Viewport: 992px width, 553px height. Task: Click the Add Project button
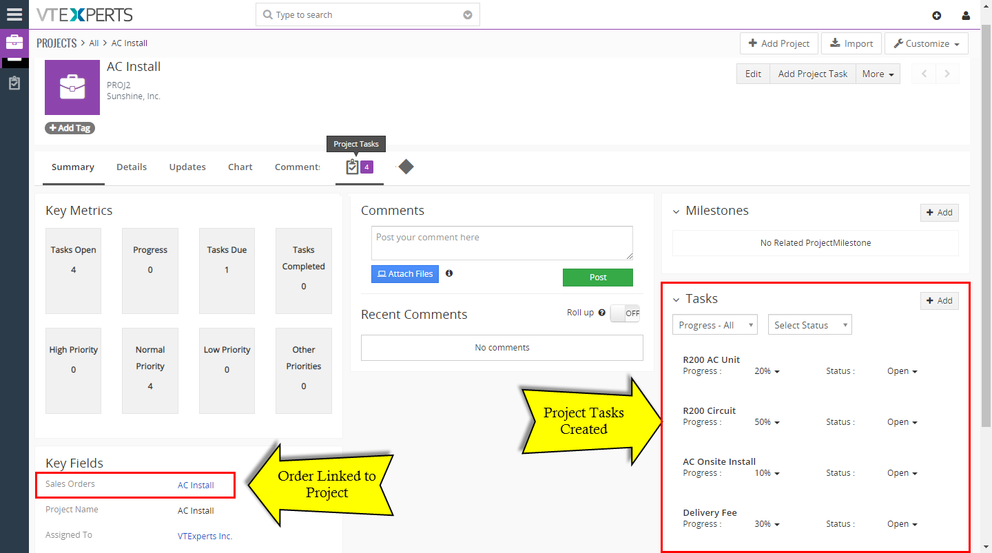779,43
